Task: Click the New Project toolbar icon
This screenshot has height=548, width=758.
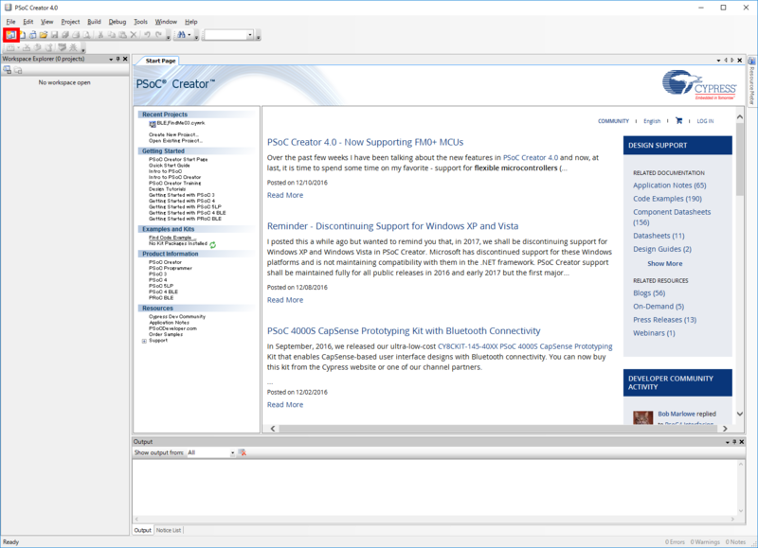Action: (10, 35)
